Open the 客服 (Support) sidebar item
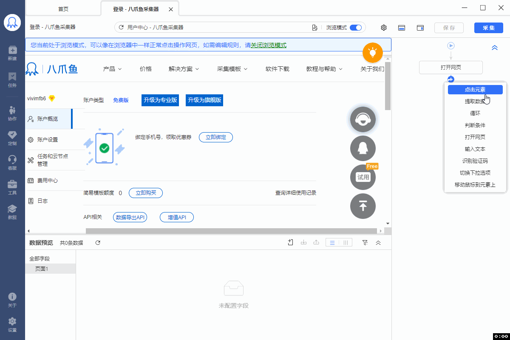510x340 pixels. [x=12, y=163]
